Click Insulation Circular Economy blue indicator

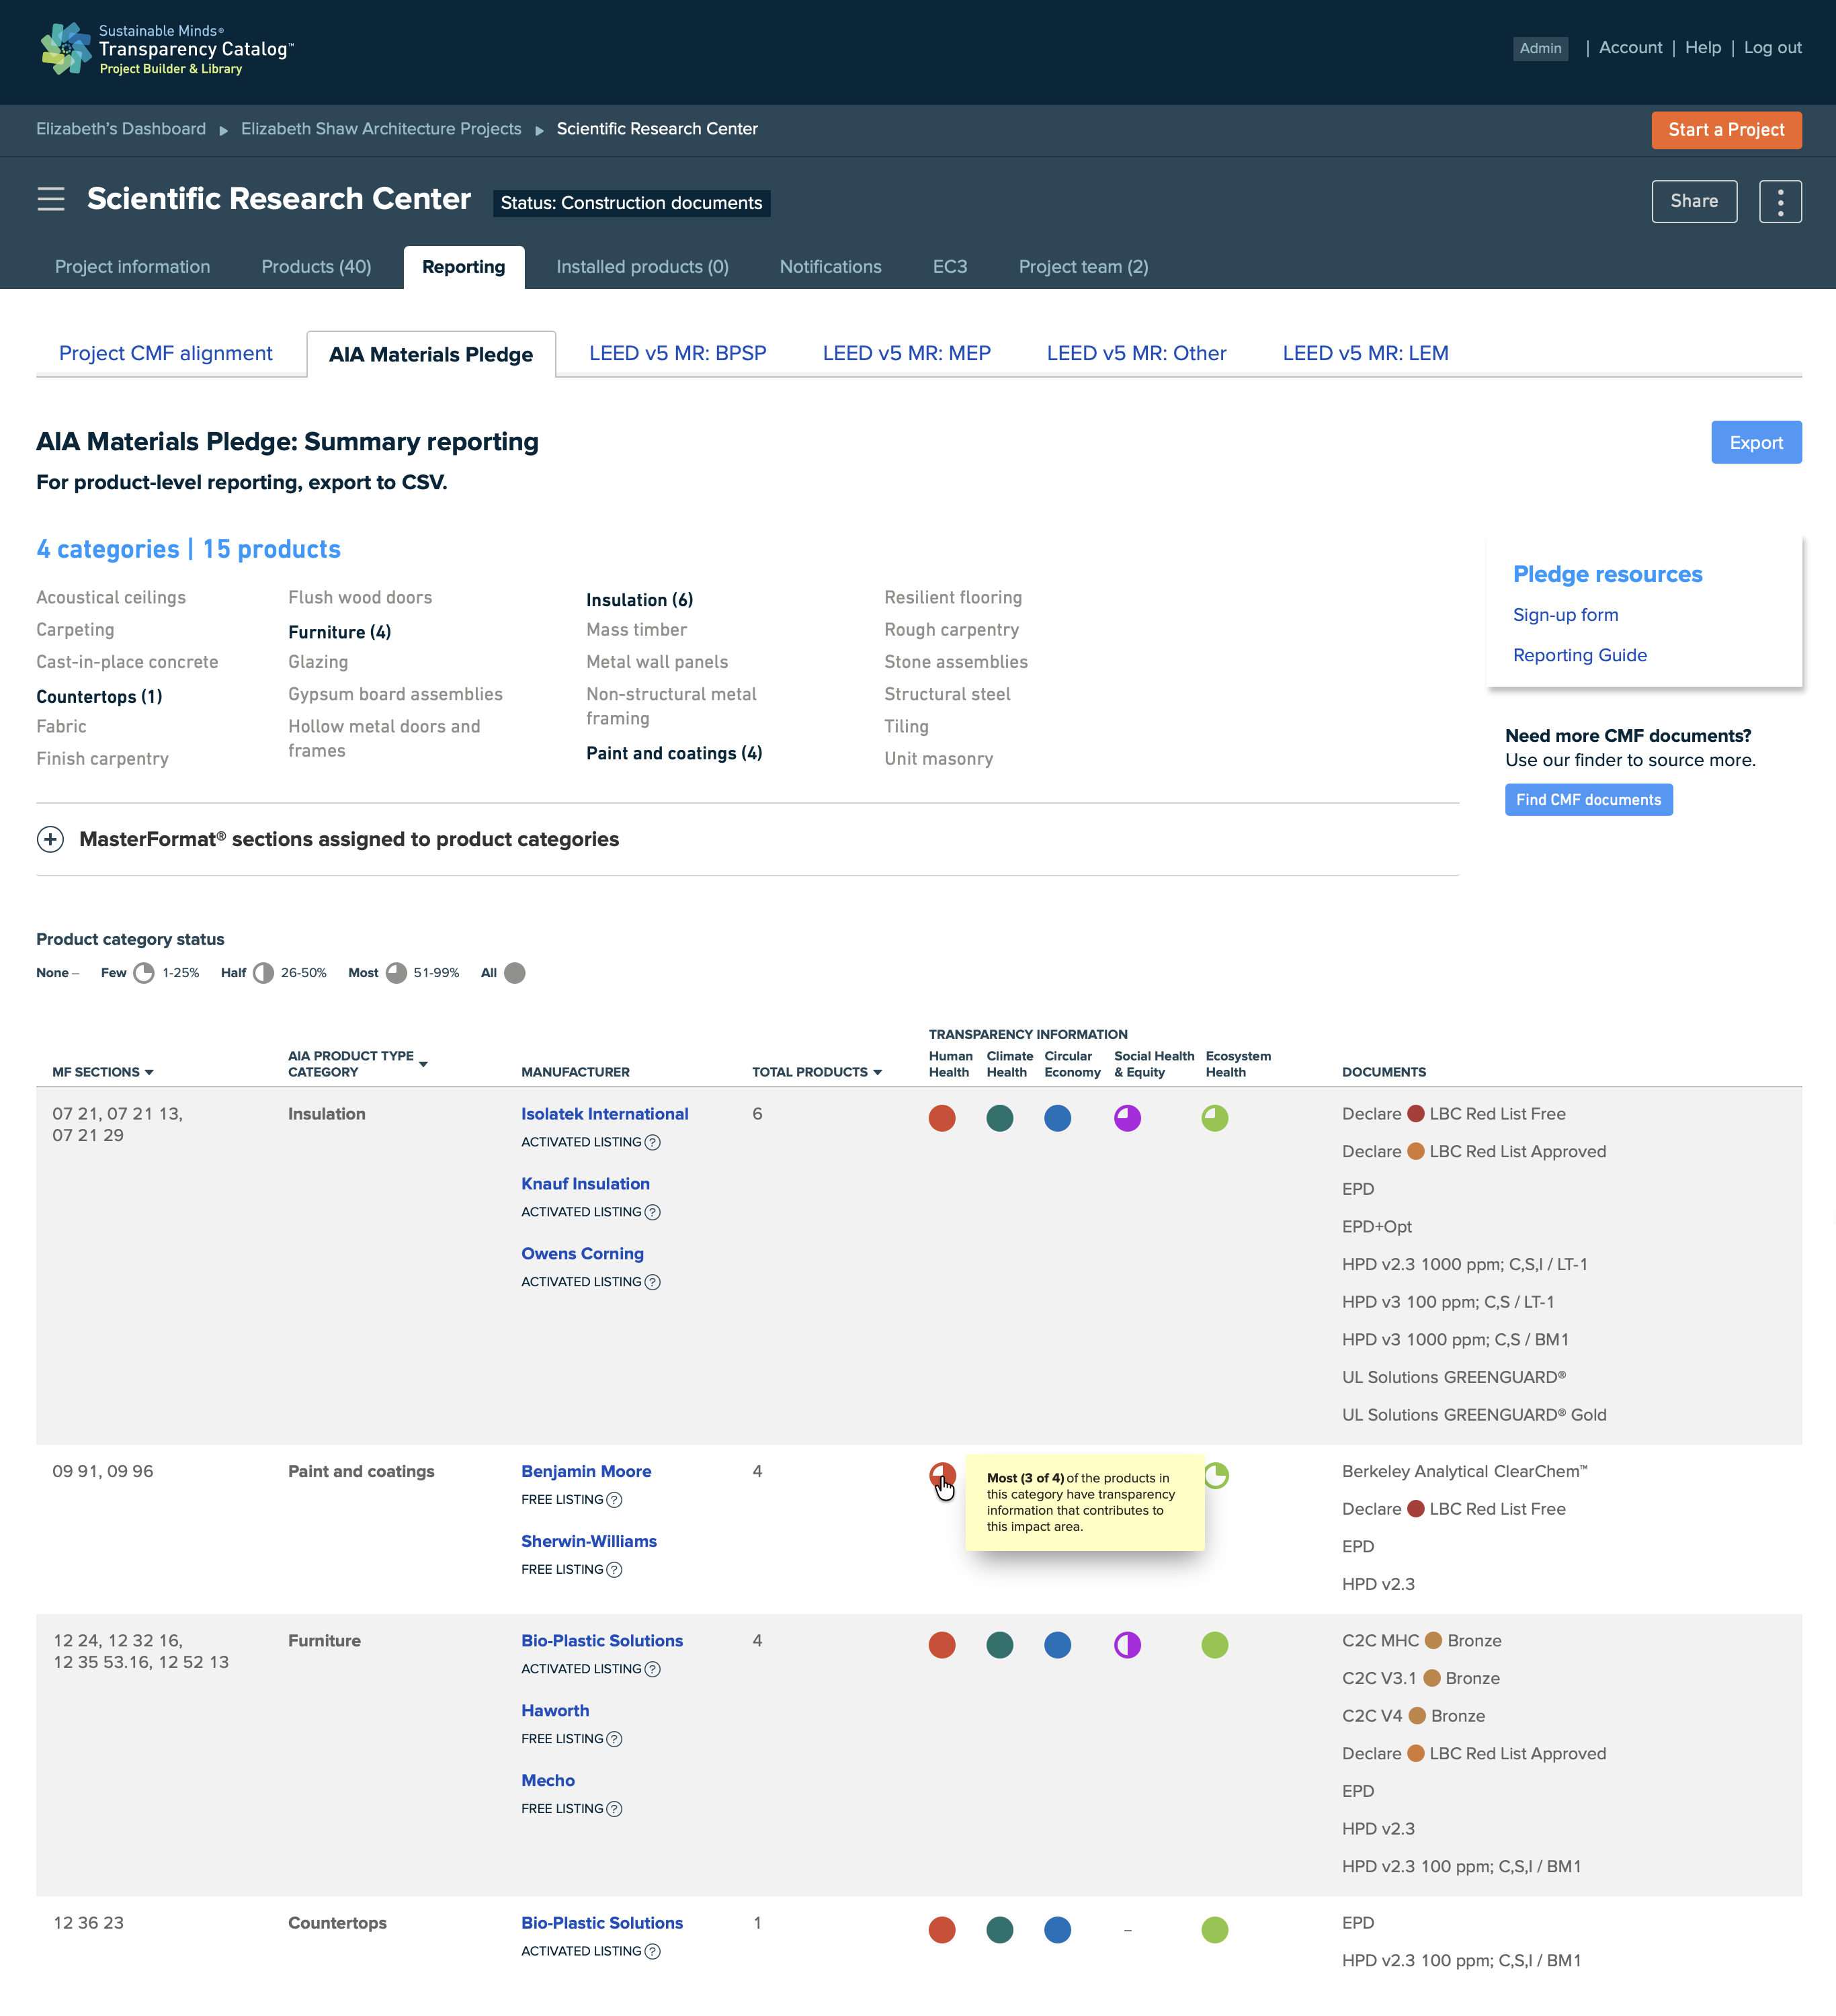(x=1058, y=1118)
